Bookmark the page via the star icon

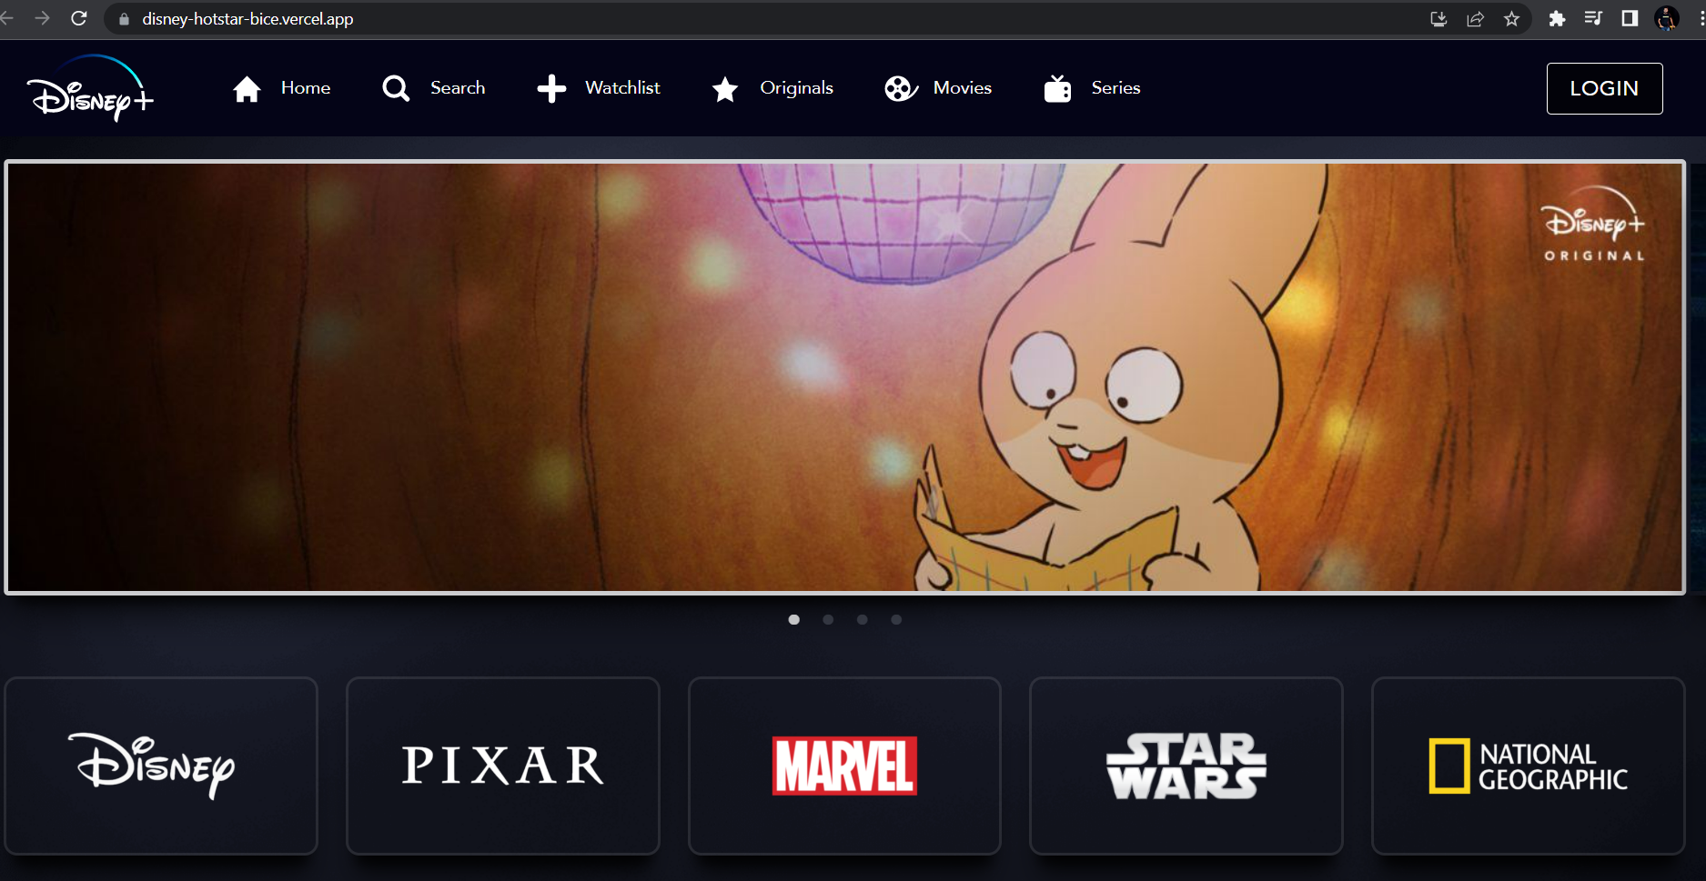tap(1513, 18)
